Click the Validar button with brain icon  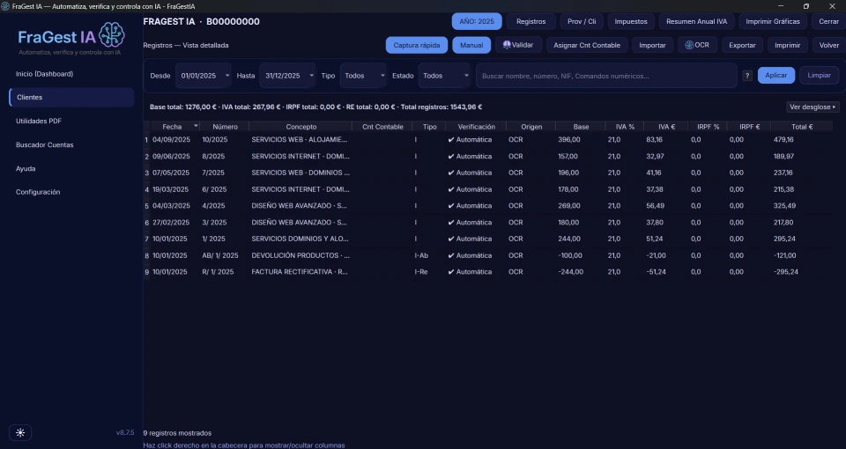518,45
